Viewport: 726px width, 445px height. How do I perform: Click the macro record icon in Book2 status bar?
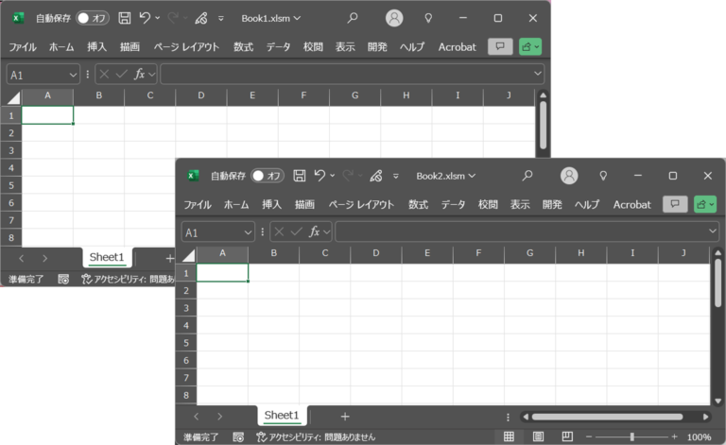(238, 437)
